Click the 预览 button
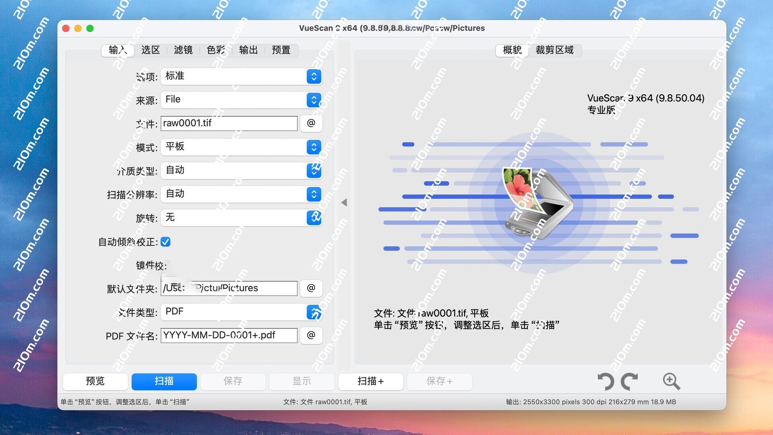This screenshot has width=773, height=435. (x=95, y=381)
